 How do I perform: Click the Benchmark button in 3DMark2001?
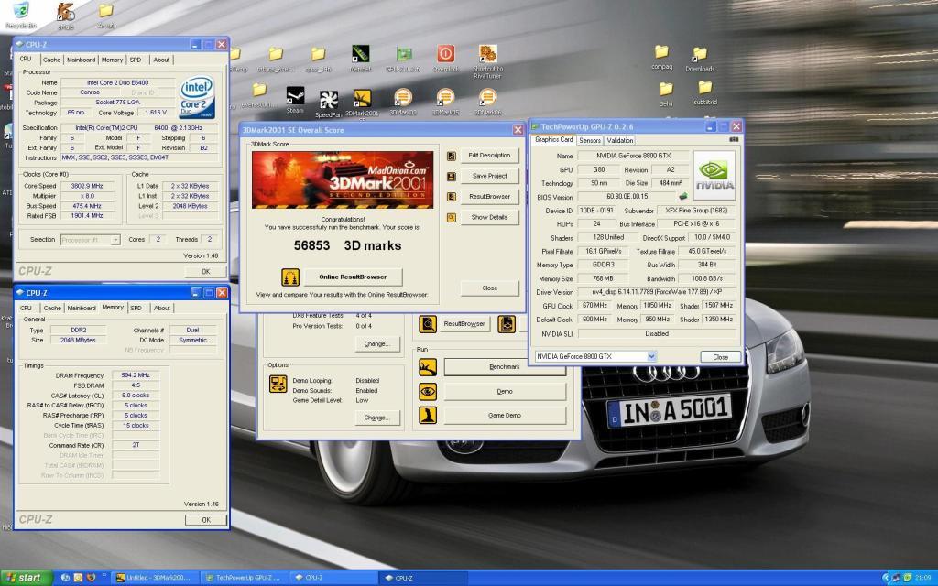pyautogui.click(x=505, y=366)
